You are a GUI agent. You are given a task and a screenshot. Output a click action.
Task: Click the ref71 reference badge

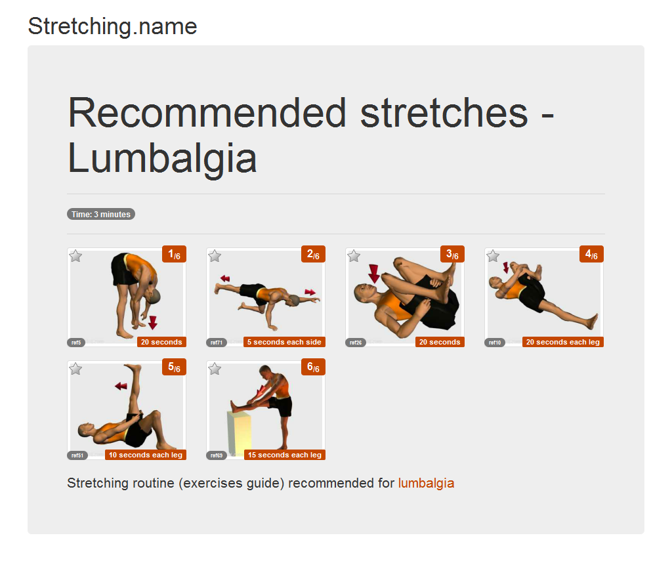coord(216,343)
